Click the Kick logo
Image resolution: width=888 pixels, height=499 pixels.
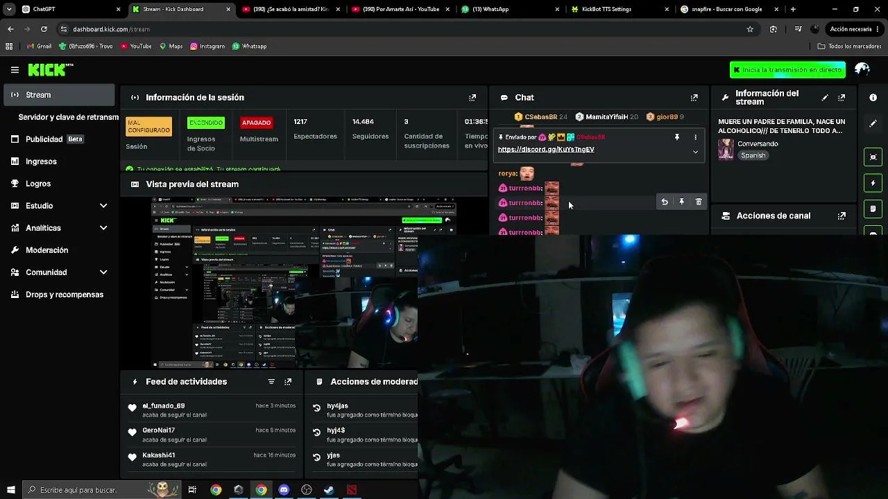pos(50,70)
